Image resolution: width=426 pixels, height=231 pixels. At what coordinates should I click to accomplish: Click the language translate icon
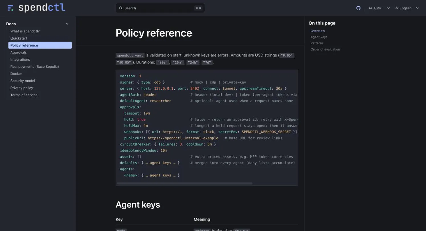click(x=397, y=8)
